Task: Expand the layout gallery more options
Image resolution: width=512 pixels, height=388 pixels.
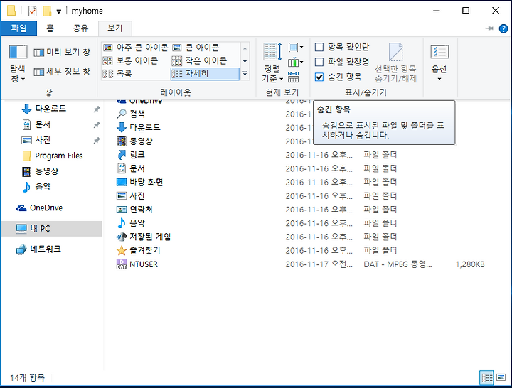Action: (x=245, y=74)
